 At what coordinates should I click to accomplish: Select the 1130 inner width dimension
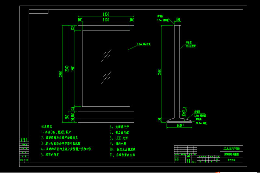coord(106,20)
